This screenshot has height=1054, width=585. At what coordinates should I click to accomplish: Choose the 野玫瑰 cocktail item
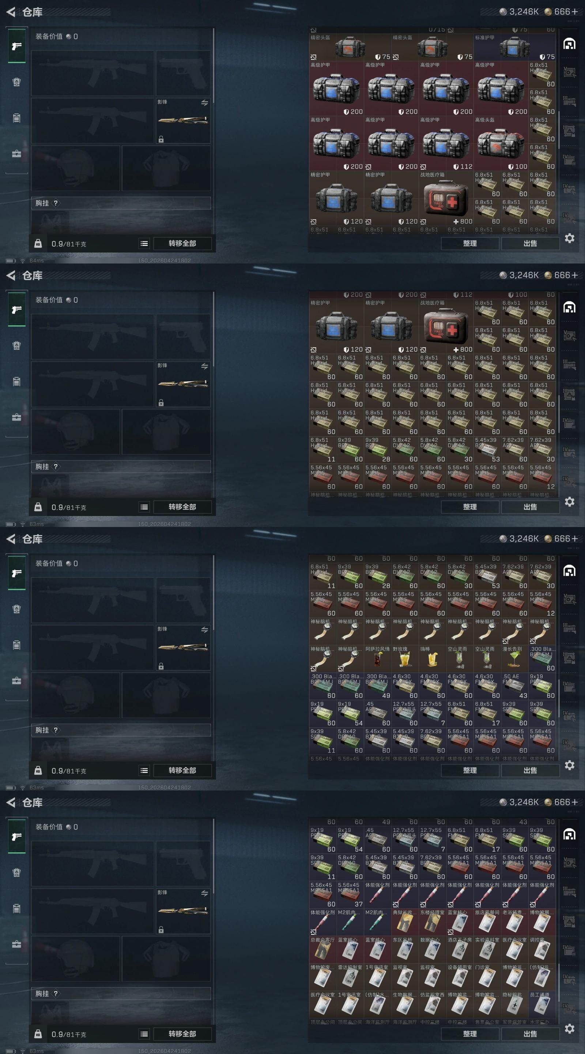(405, 659)
